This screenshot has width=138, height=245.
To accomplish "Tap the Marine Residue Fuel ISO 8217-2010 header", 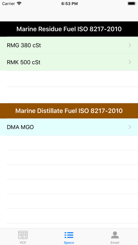I will 69,29.
